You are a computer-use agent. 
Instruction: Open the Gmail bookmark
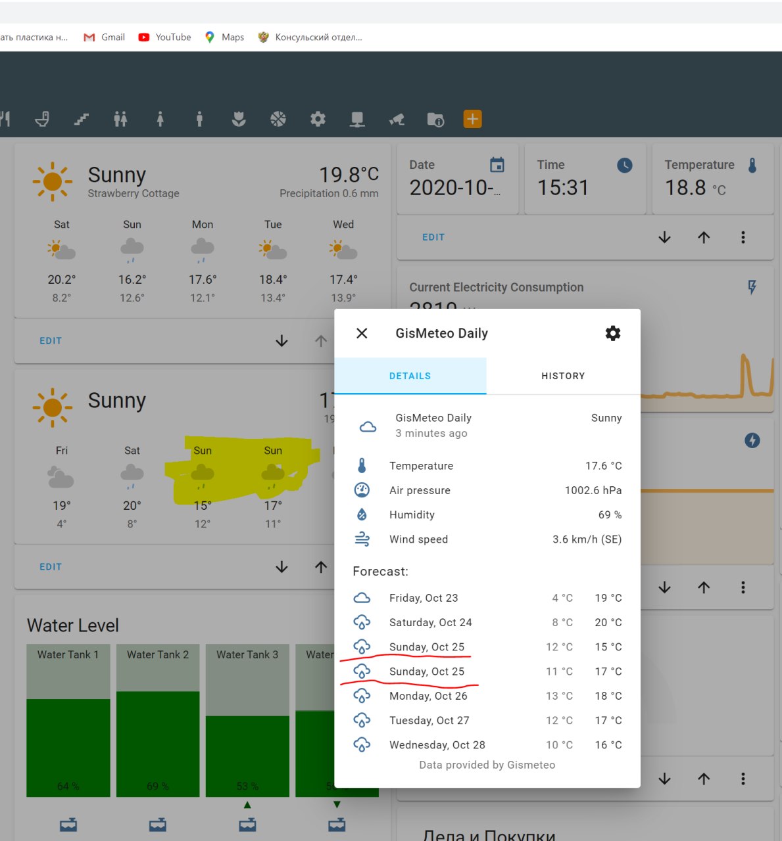coord(104,37)
